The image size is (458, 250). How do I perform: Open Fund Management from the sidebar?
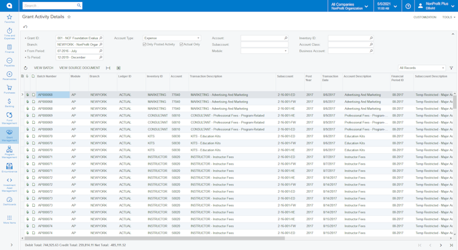(x=9, y=118)
